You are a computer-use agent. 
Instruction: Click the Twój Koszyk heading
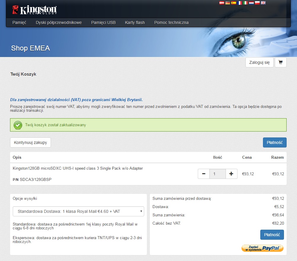tap(23, 74)
